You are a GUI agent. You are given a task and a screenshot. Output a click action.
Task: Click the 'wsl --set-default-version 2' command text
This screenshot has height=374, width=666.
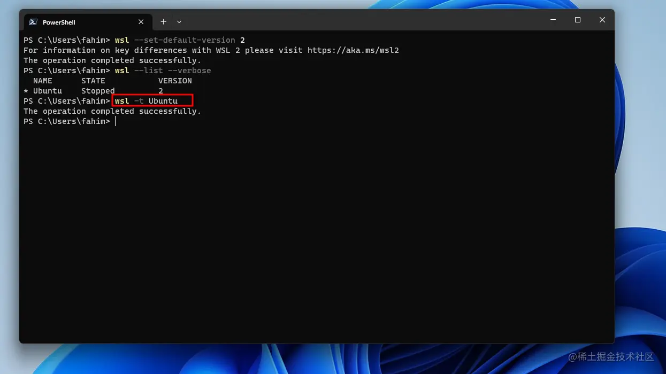click(180, 40)
